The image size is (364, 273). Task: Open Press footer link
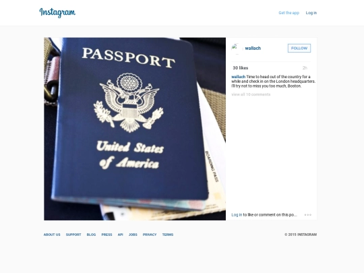107,235
